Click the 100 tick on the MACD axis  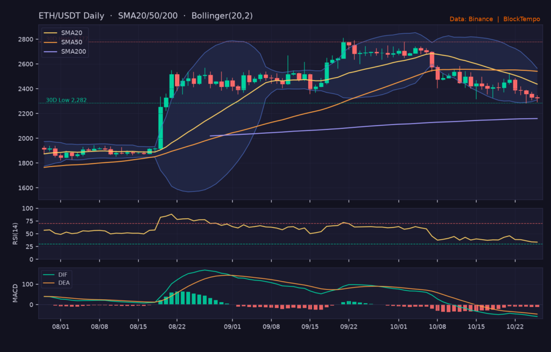click(x=28, y=284)
